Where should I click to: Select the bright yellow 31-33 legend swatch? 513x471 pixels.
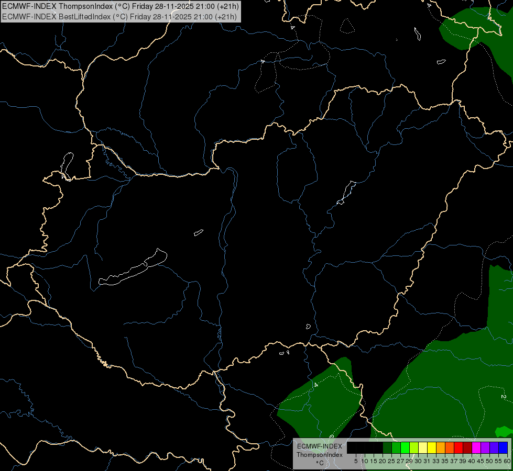(432, 448)
